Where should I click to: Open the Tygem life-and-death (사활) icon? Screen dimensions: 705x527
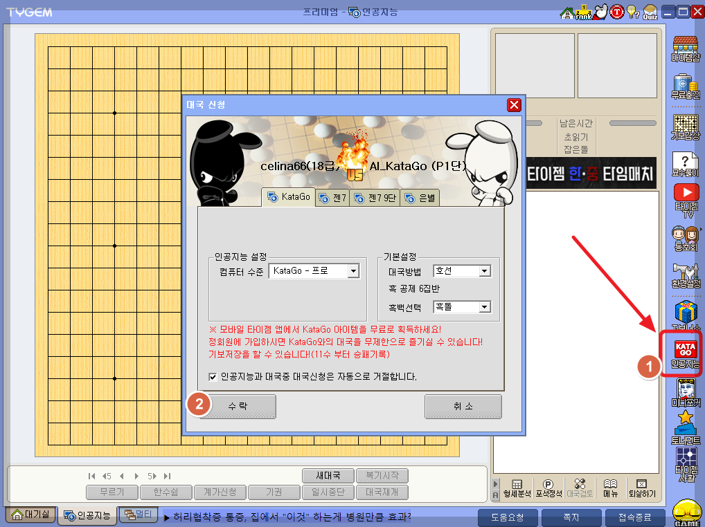coord(686,464)
